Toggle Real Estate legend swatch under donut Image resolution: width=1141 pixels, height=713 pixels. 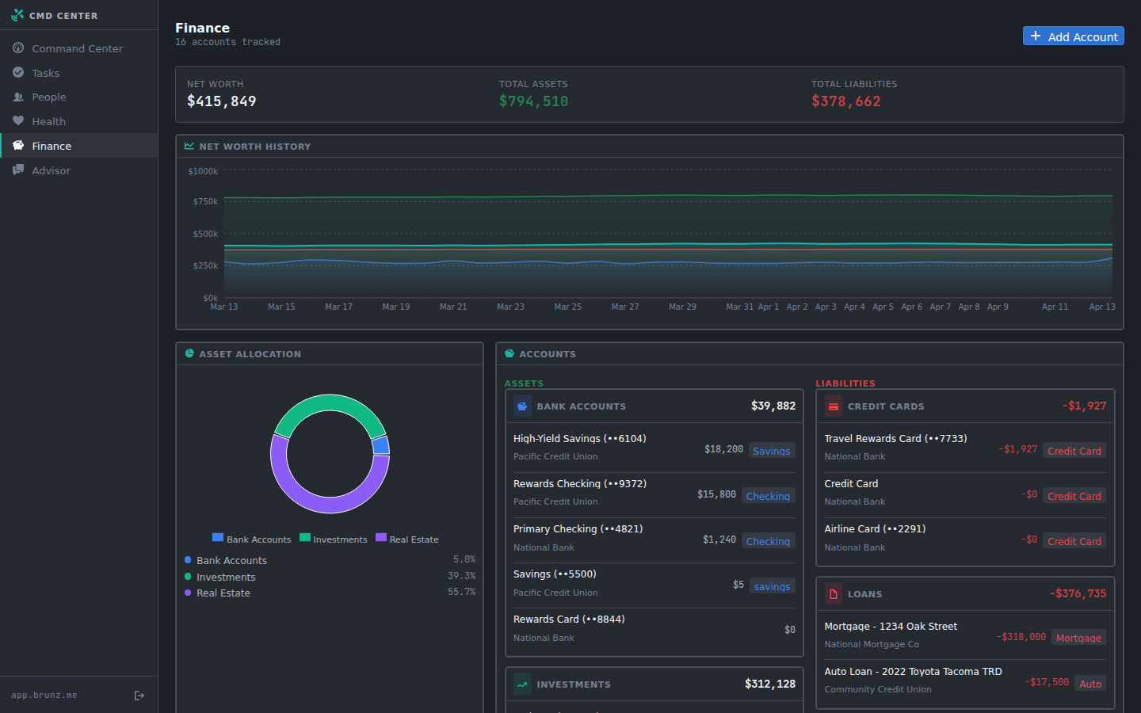click(381, 538)
